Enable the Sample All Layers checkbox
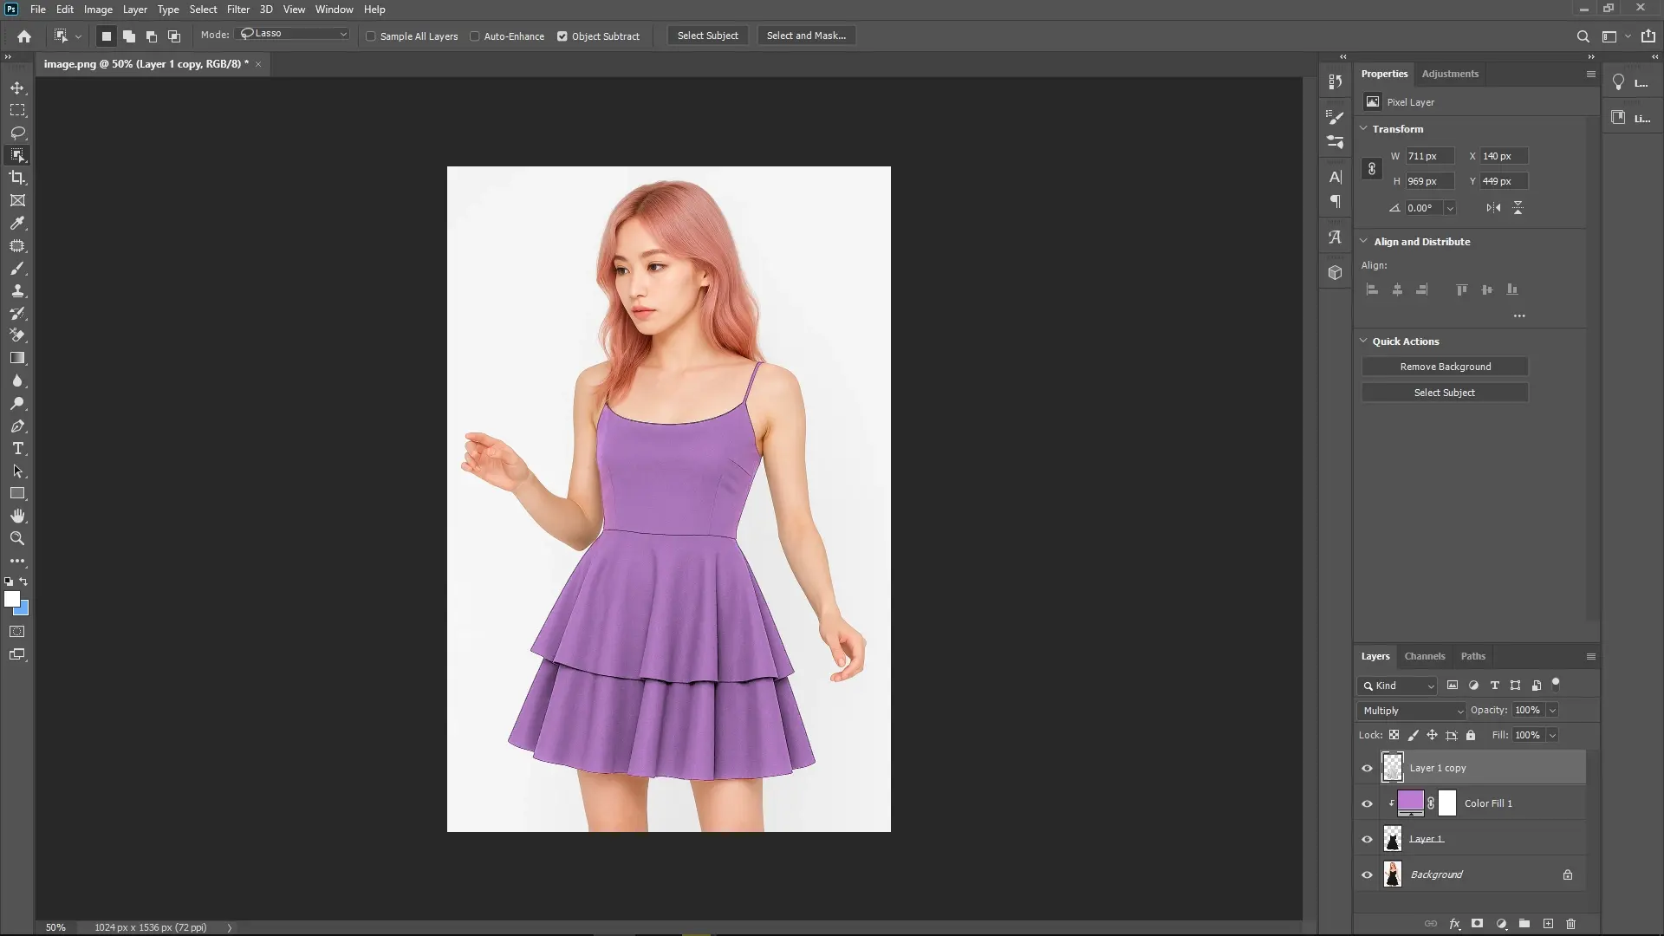 click(371, 36)
